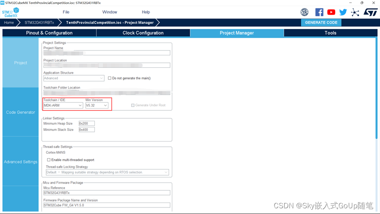Open the ST community network icon
The height and width of the screenshot is (214, 380).
355,12
